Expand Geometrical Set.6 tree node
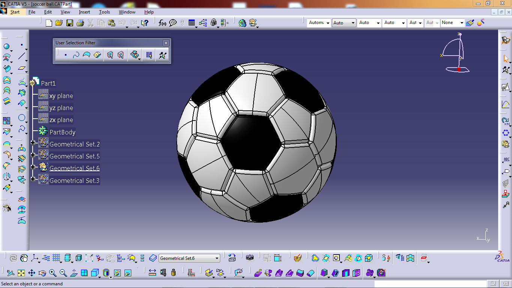Screen dimensions: 512x288 click(33, 167)
